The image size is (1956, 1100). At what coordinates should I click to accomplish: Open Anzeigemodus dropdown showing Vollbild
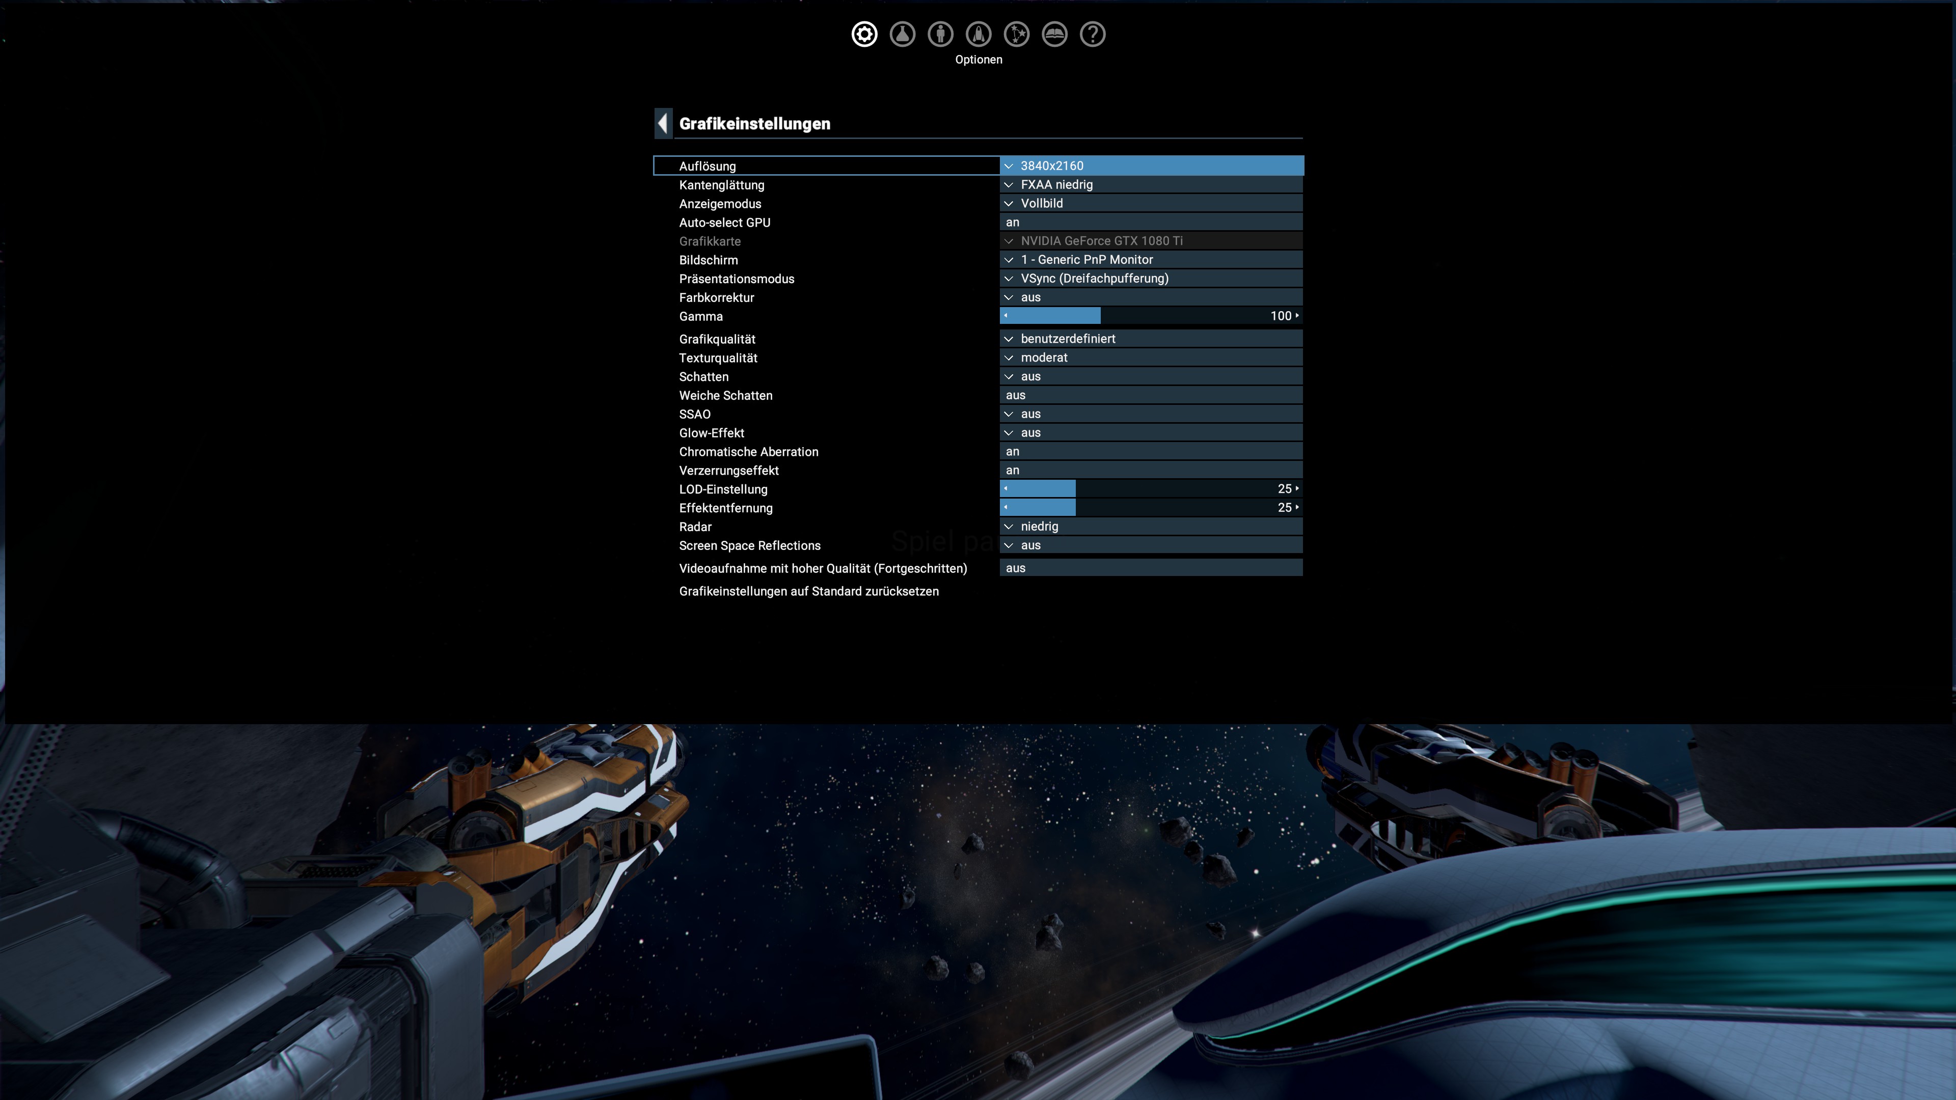click(1151, 204)
